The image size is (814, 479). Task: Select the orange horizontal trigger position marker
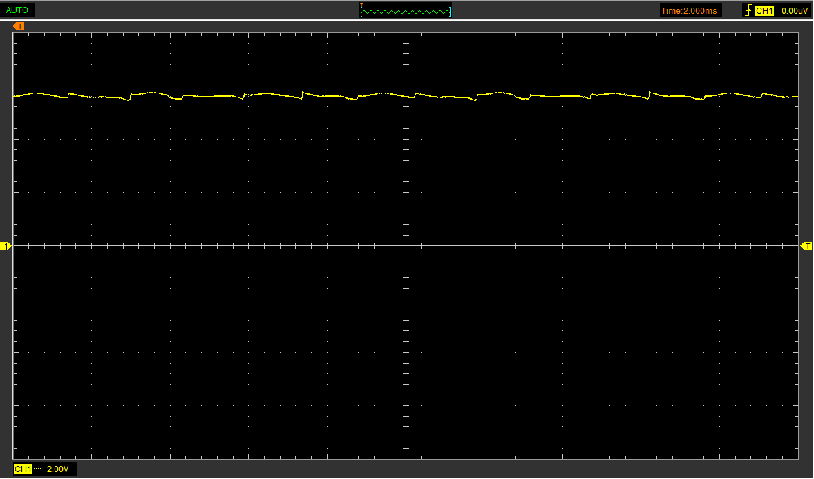pyautogui.click(x=19, y=26)
